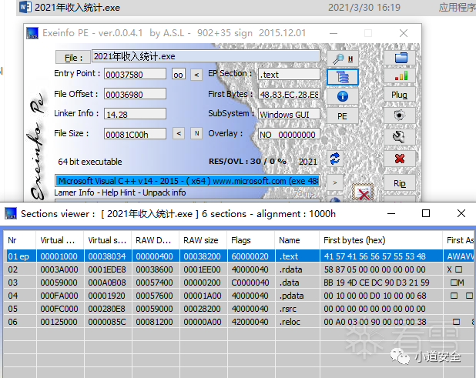The width and height of the screenshot is (476, 378).
Task: Click the Word icon of 2021年收入统计.exe
Action: [x=25, y=7]
